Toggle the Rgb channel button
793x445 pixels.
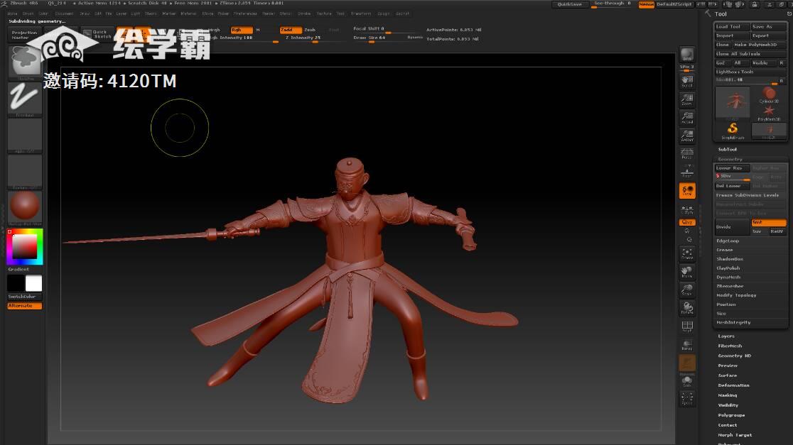coord(241,30)
